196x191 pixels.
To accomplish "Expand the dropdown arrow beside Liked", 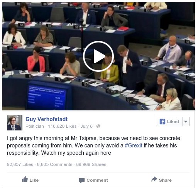I will tap(186, 122).
